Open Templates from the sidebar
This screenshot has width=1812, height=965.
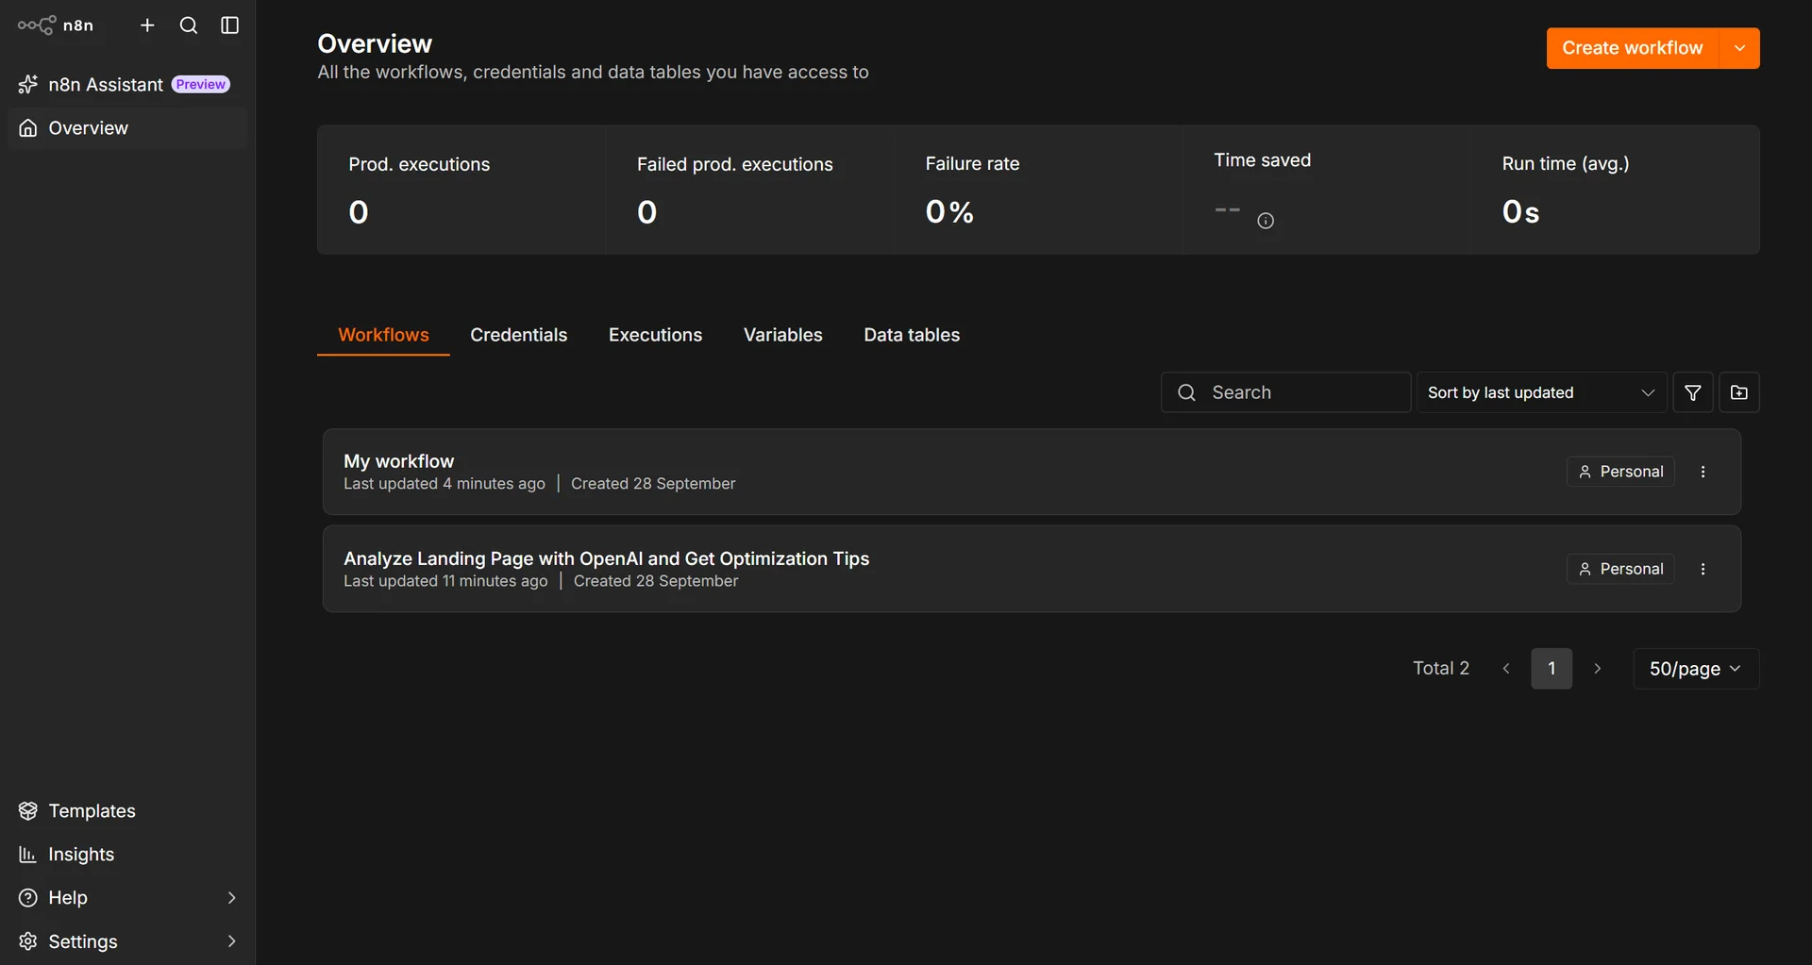(x=127, y=811)
